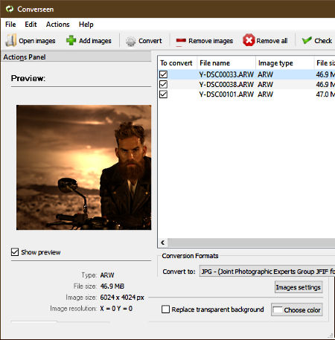The height and width of the screenshot is (340, 335).
Task: Click the gear Convert icon
Action: click(130, 41)
